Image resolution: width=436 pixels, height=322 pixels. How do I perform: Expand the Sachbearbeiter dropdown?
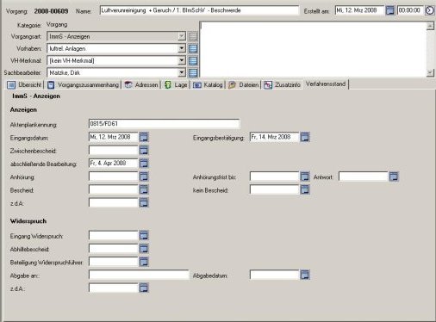[x=182, y=72]
